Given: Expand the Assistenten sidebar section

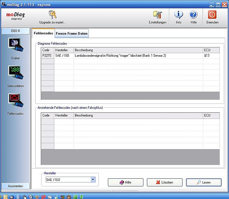Looking at the screenshot, I should 15,186.
